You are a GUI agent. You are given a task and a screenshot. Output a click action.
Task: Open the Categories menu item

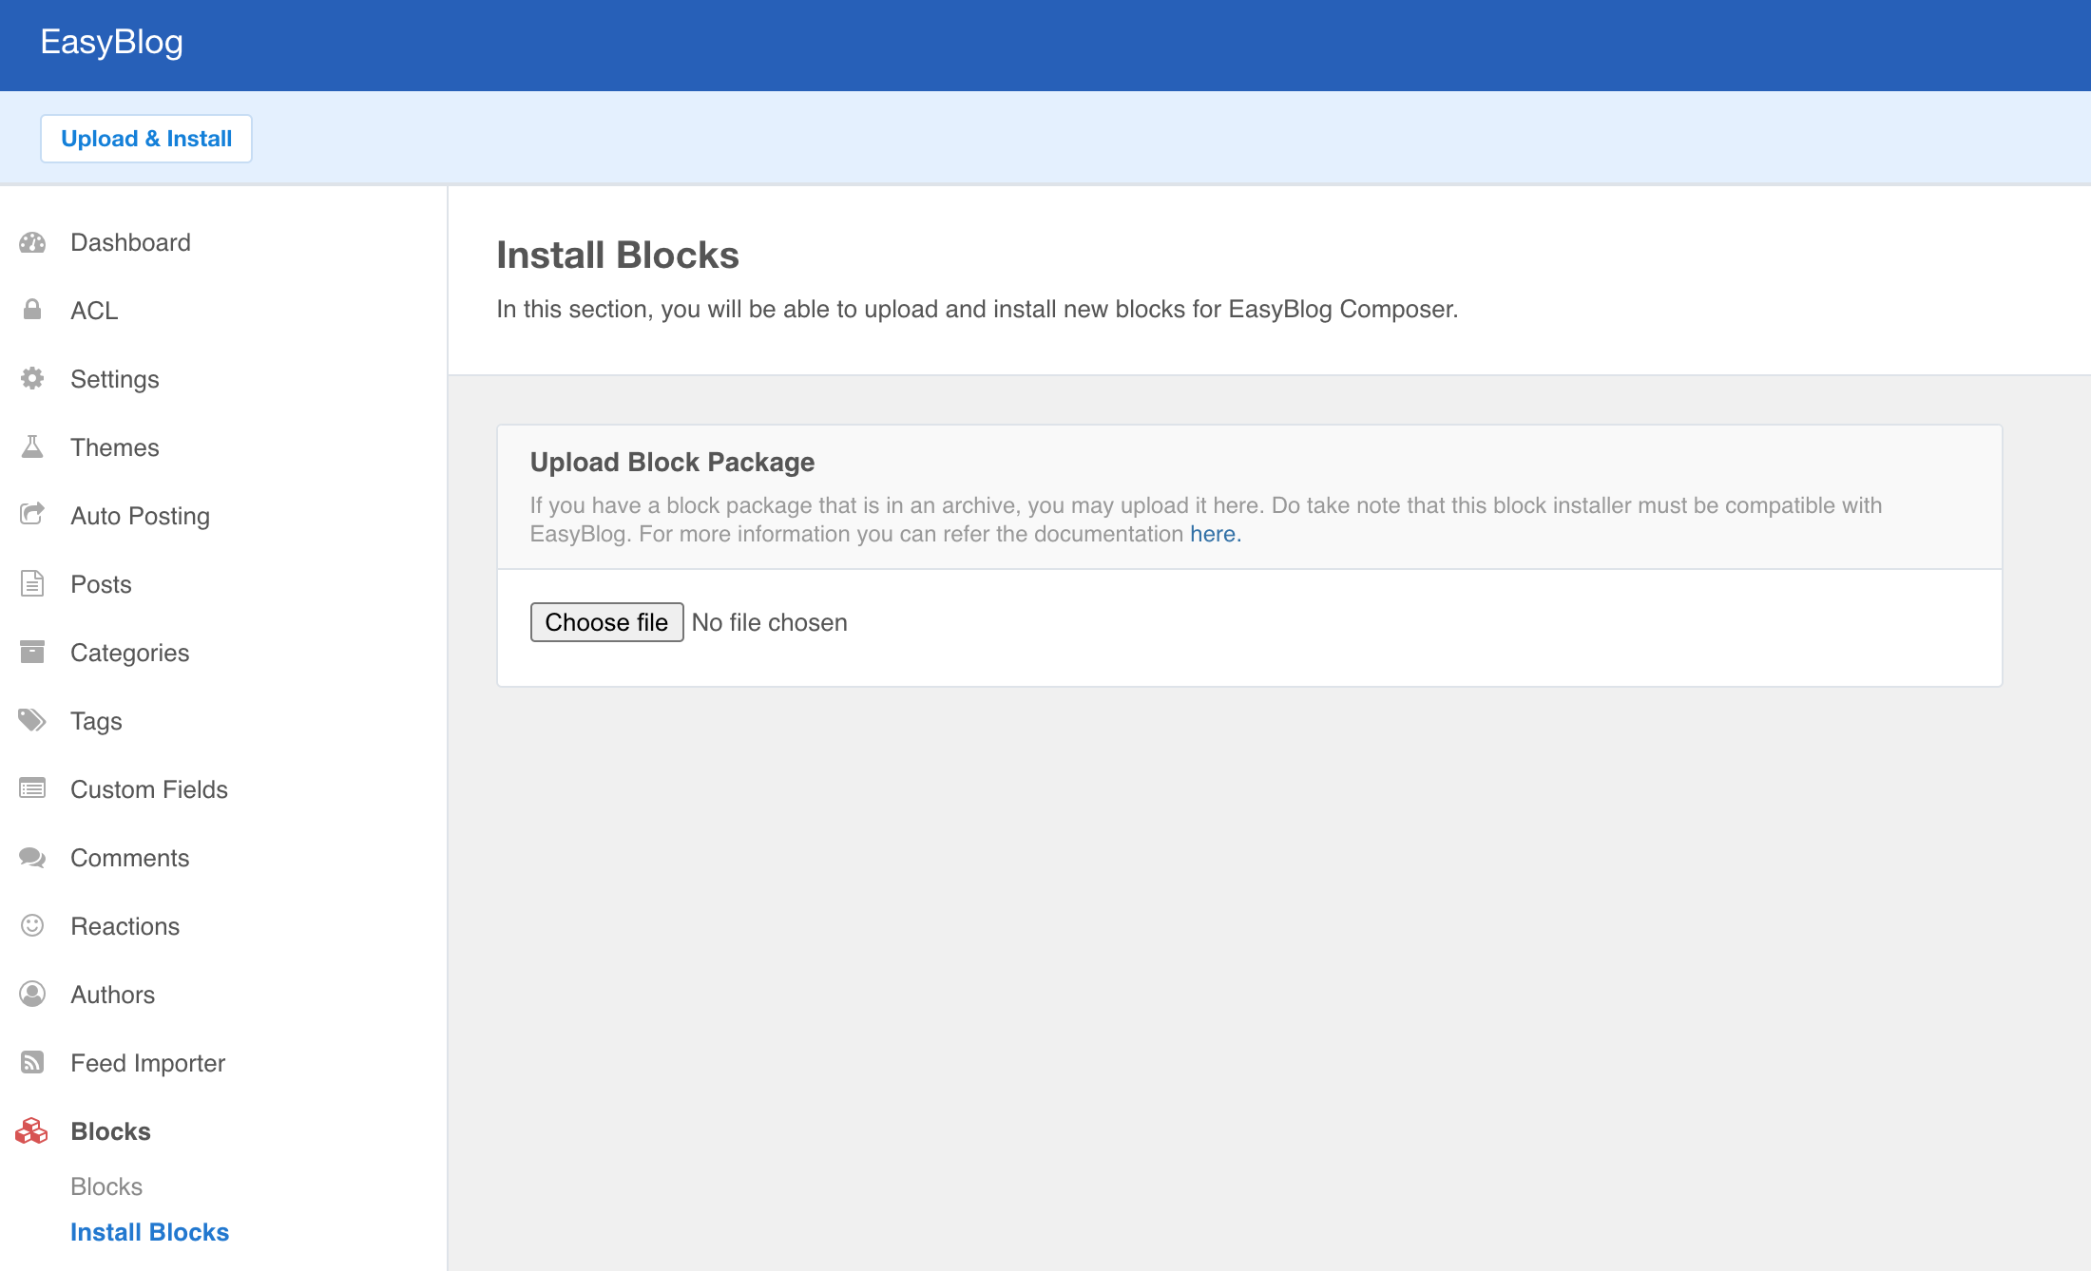130,653
